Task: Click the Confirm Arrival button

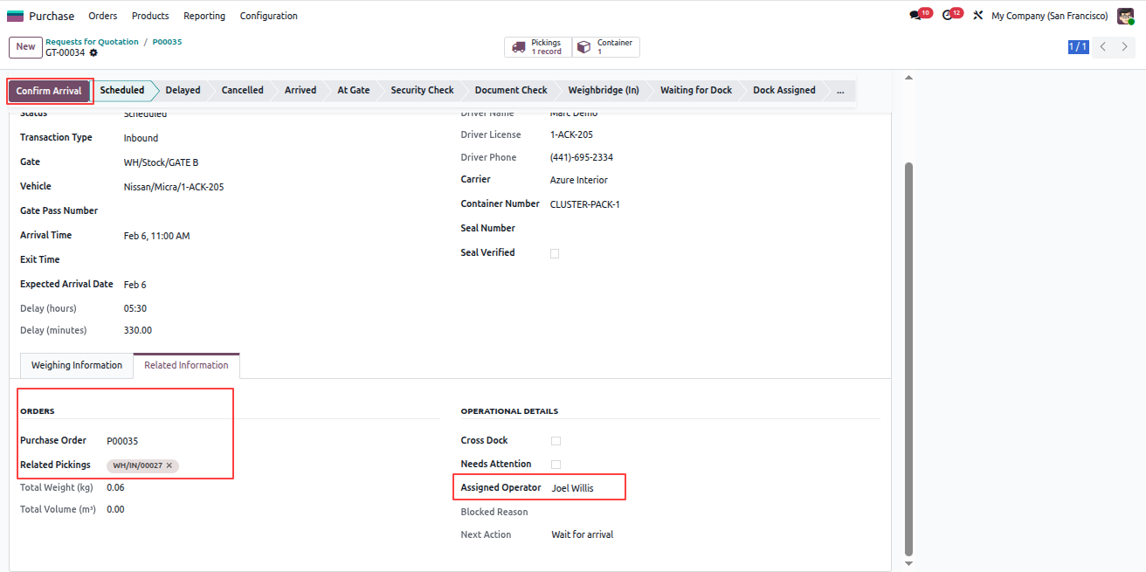Action: point(49,91)
